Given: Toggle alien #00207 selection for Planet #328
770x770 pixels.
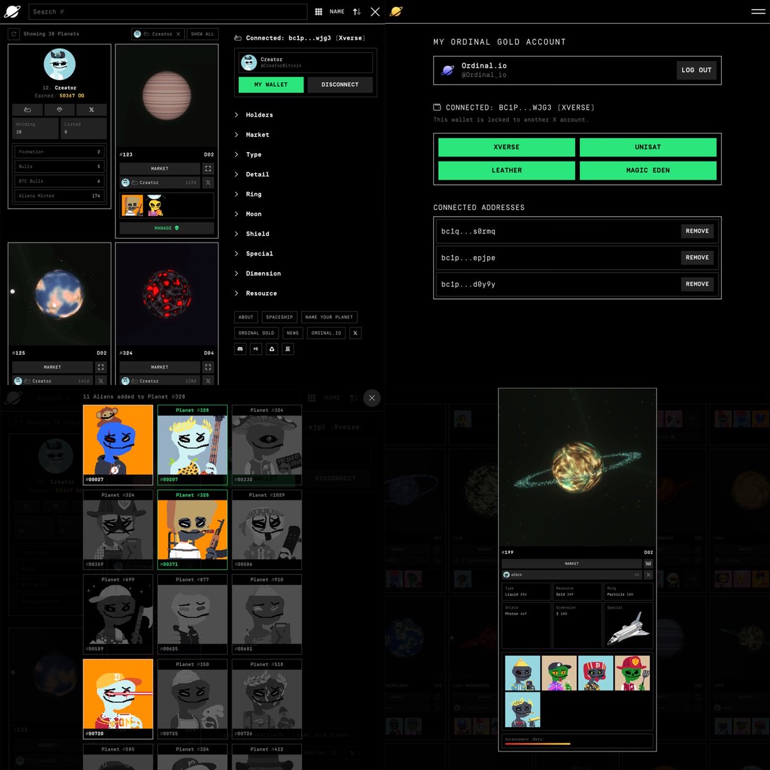Looking at the screenshot, I should 193,445.
